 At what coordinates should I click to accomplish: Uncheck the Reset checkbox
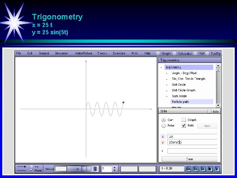pos(32,170)
